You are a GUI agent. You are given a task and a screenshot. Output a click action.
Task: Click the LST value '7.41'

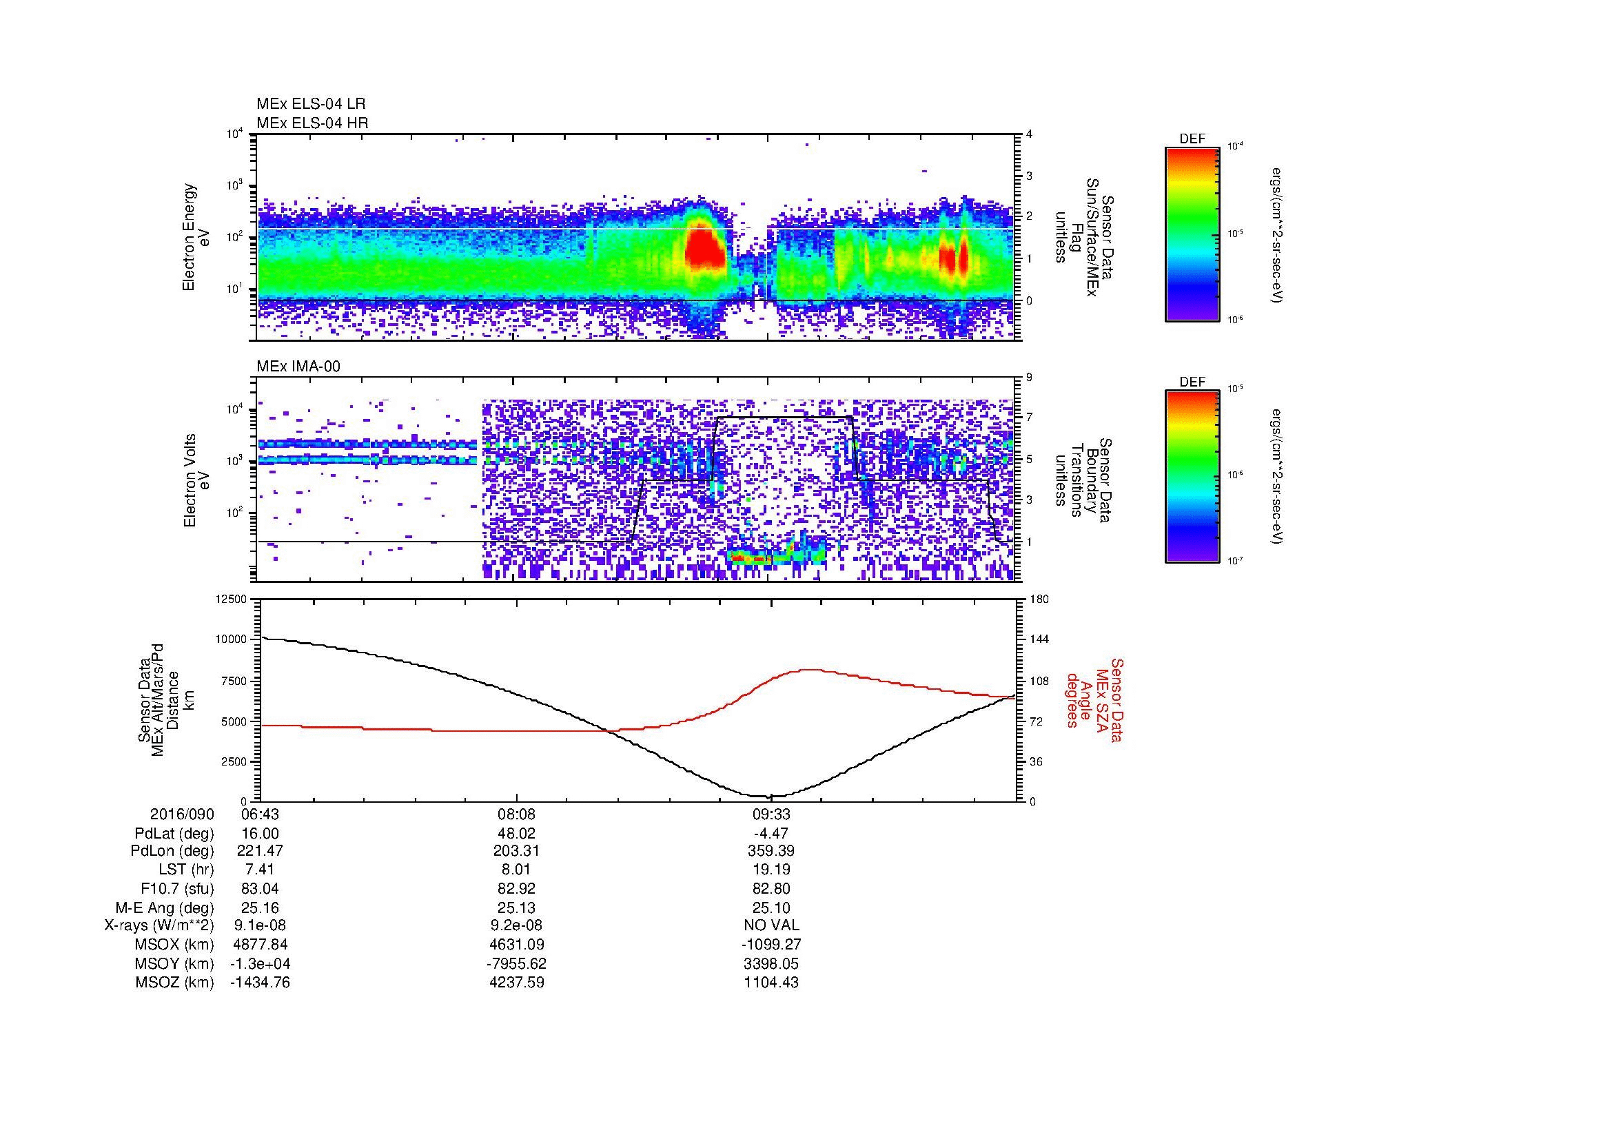tap(260, 870)
